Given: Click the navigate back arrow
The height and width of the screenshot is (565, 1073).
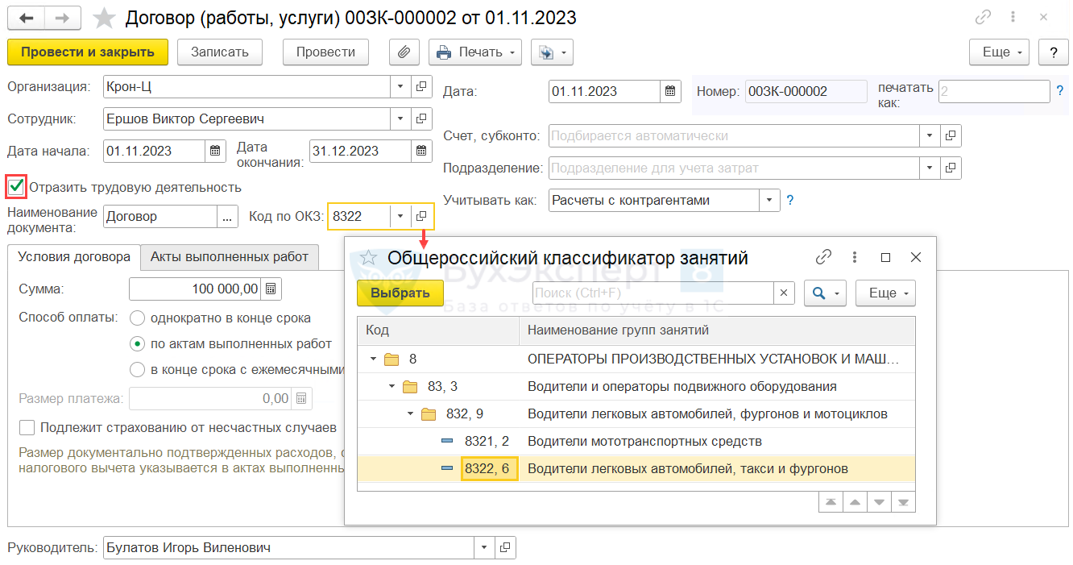Looking at the screenshot, I should 26,18.
